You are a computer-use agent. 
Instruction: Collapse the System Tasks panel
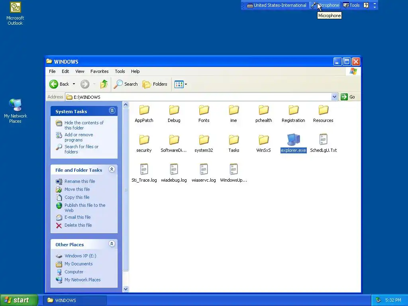click(112, 111)
